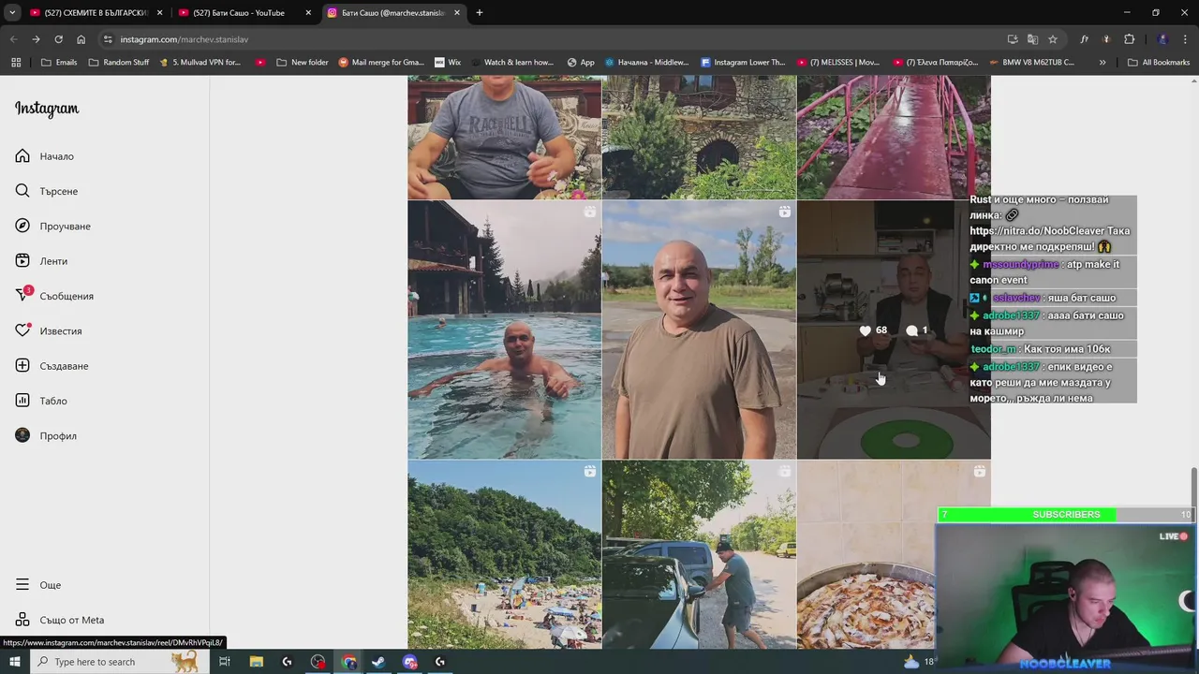Open site information icon in address bar
The width and height of the screenshot is (1199, 674).
point(108,39)
